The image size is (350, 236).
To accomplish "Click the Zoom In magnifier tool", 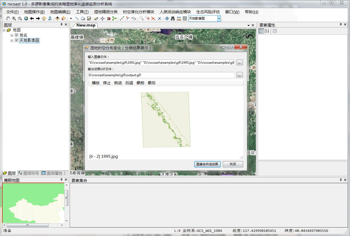I will click(14, 18).
